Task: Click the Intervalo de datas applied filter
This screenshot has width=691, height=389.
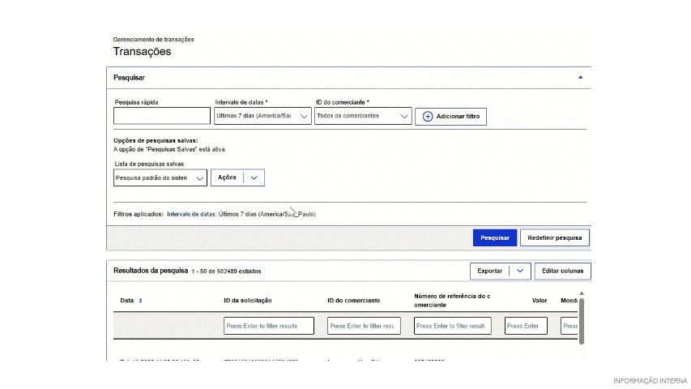Action: coord(241,214)
